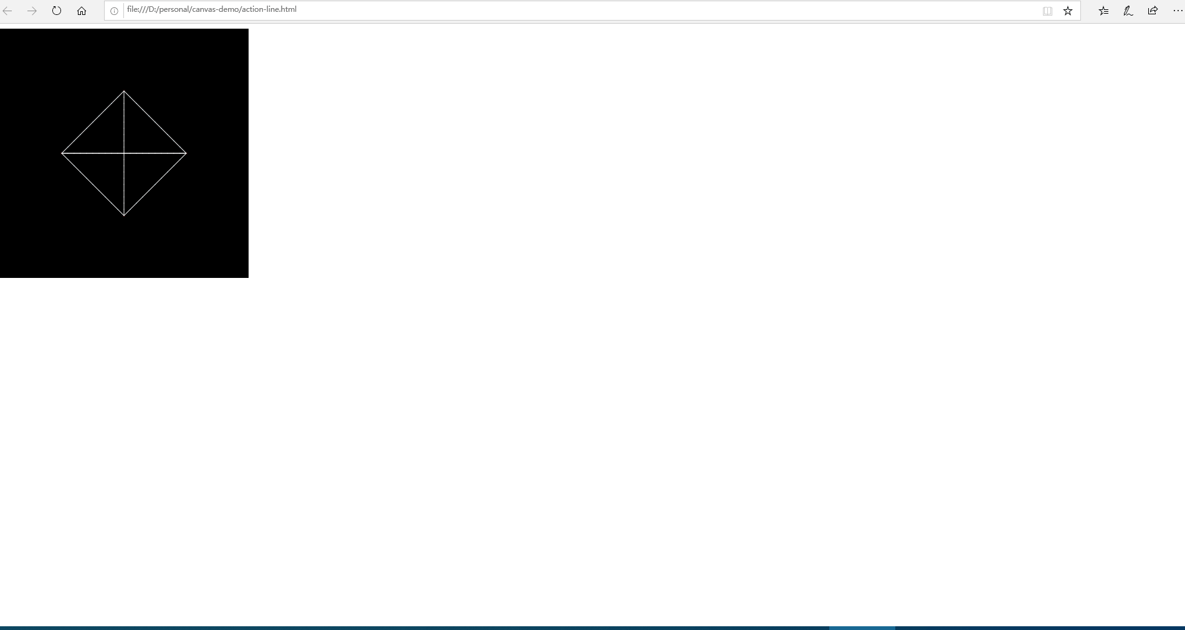Open the browser home page icon
1185x630 pixels.
pyautogui.click(x=82, y=11)
